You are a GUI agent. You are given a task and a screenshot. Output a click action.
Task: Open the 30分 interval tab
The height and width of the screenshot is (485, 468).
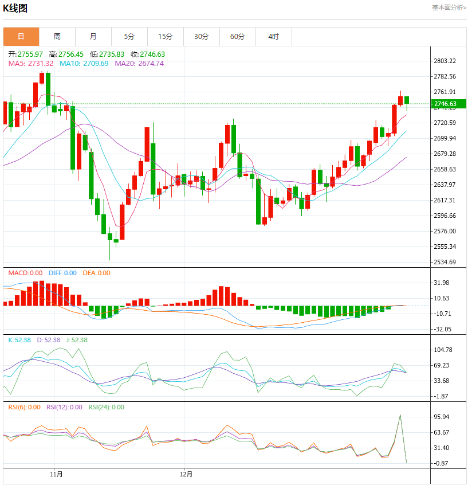coord(202,37)
